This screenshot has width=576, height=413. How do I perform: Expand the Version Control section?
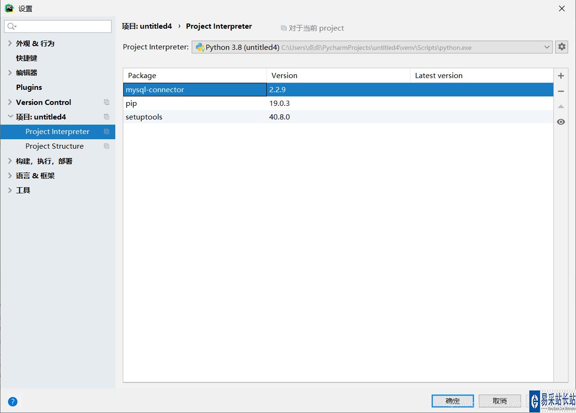click(x=10, y=102)
